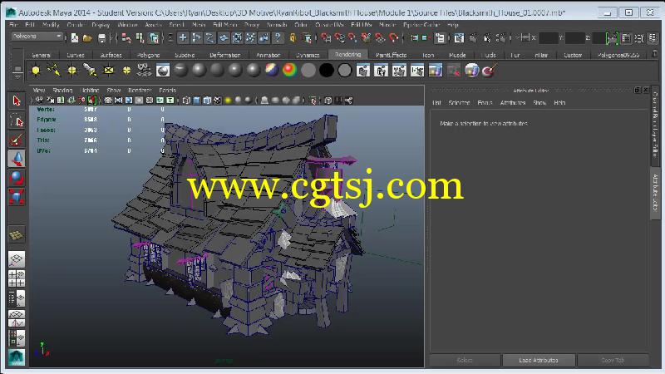Toggle the lock current selection icon
Image resolution: width=665 pixels, height=374 pixels.
click(293, 38)
